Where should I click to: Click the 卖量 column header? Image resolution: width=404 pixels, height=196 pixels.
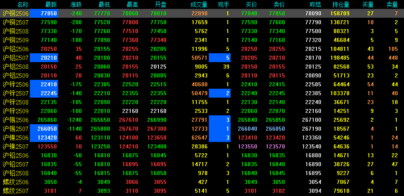pyautogui.click(x=392, y=4)
